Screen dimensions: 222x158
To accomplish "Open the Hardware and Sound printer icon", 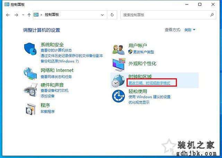I will (31, 90).
